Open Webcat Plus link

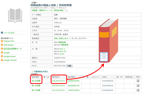pyautogui.click(x=9, y=41)
